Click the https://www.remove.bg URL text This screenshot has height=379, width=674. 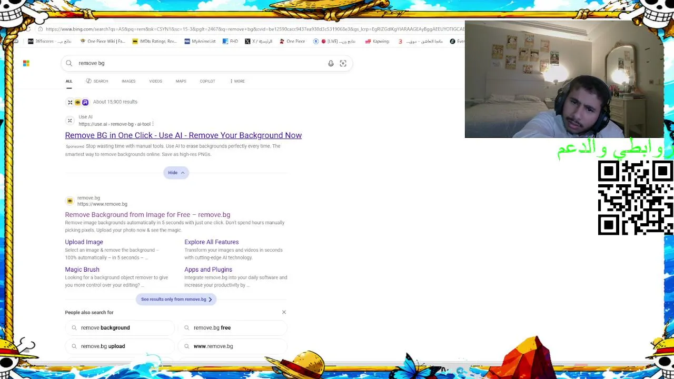[x=102, y=204]
